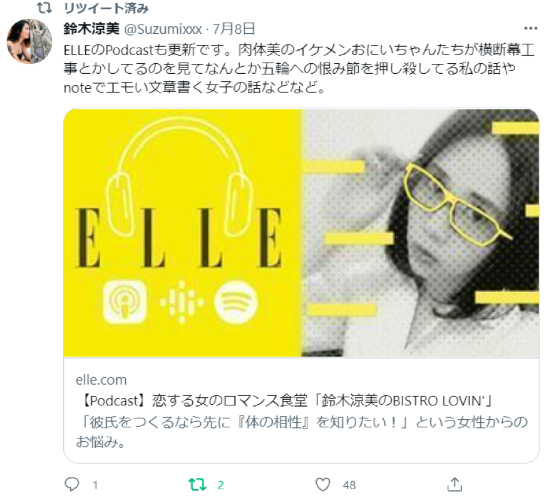Click the reply speech bubble icon
This screenshot has height=503, width=554.
72,484
